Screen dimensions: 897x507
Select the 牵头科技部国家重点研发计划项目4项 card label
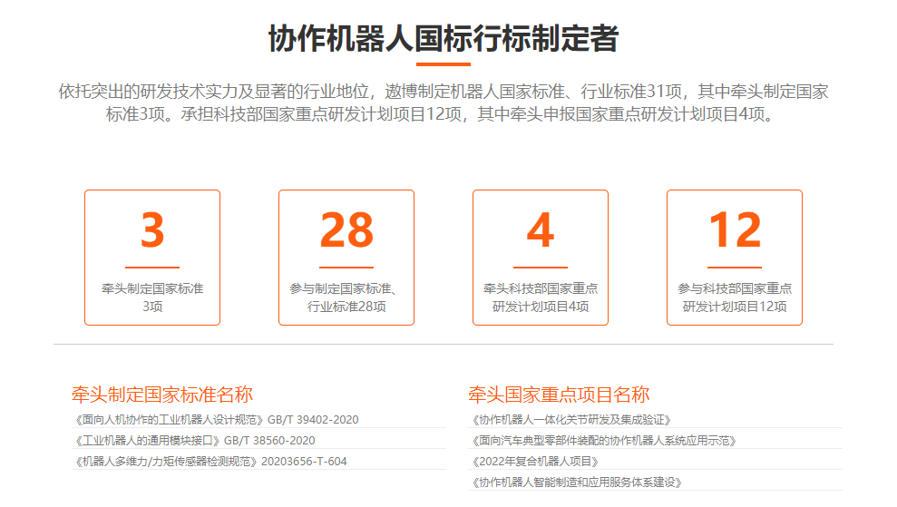[x=541, y=297]
